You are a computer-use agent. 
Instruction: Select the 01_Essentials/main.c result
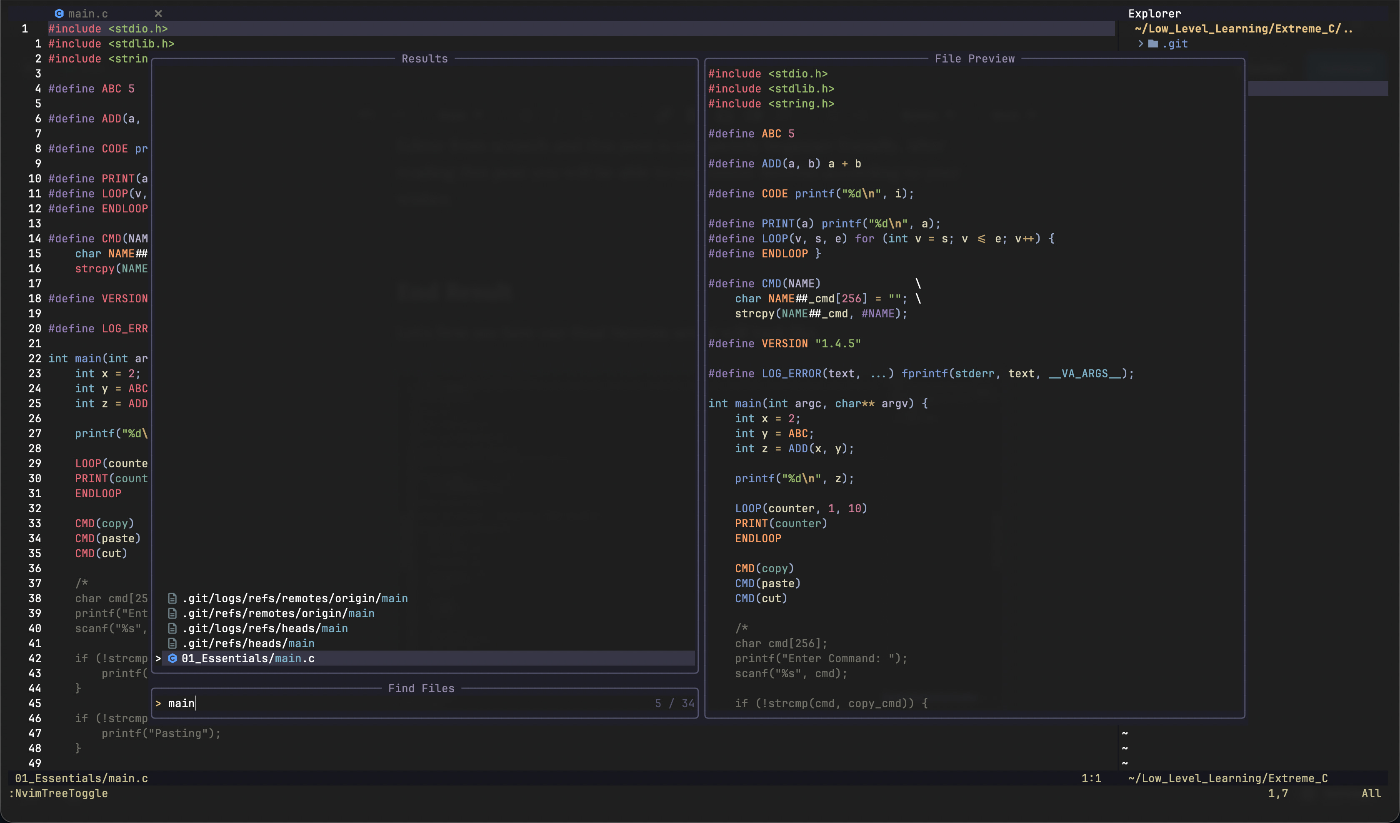coord(248,658)
